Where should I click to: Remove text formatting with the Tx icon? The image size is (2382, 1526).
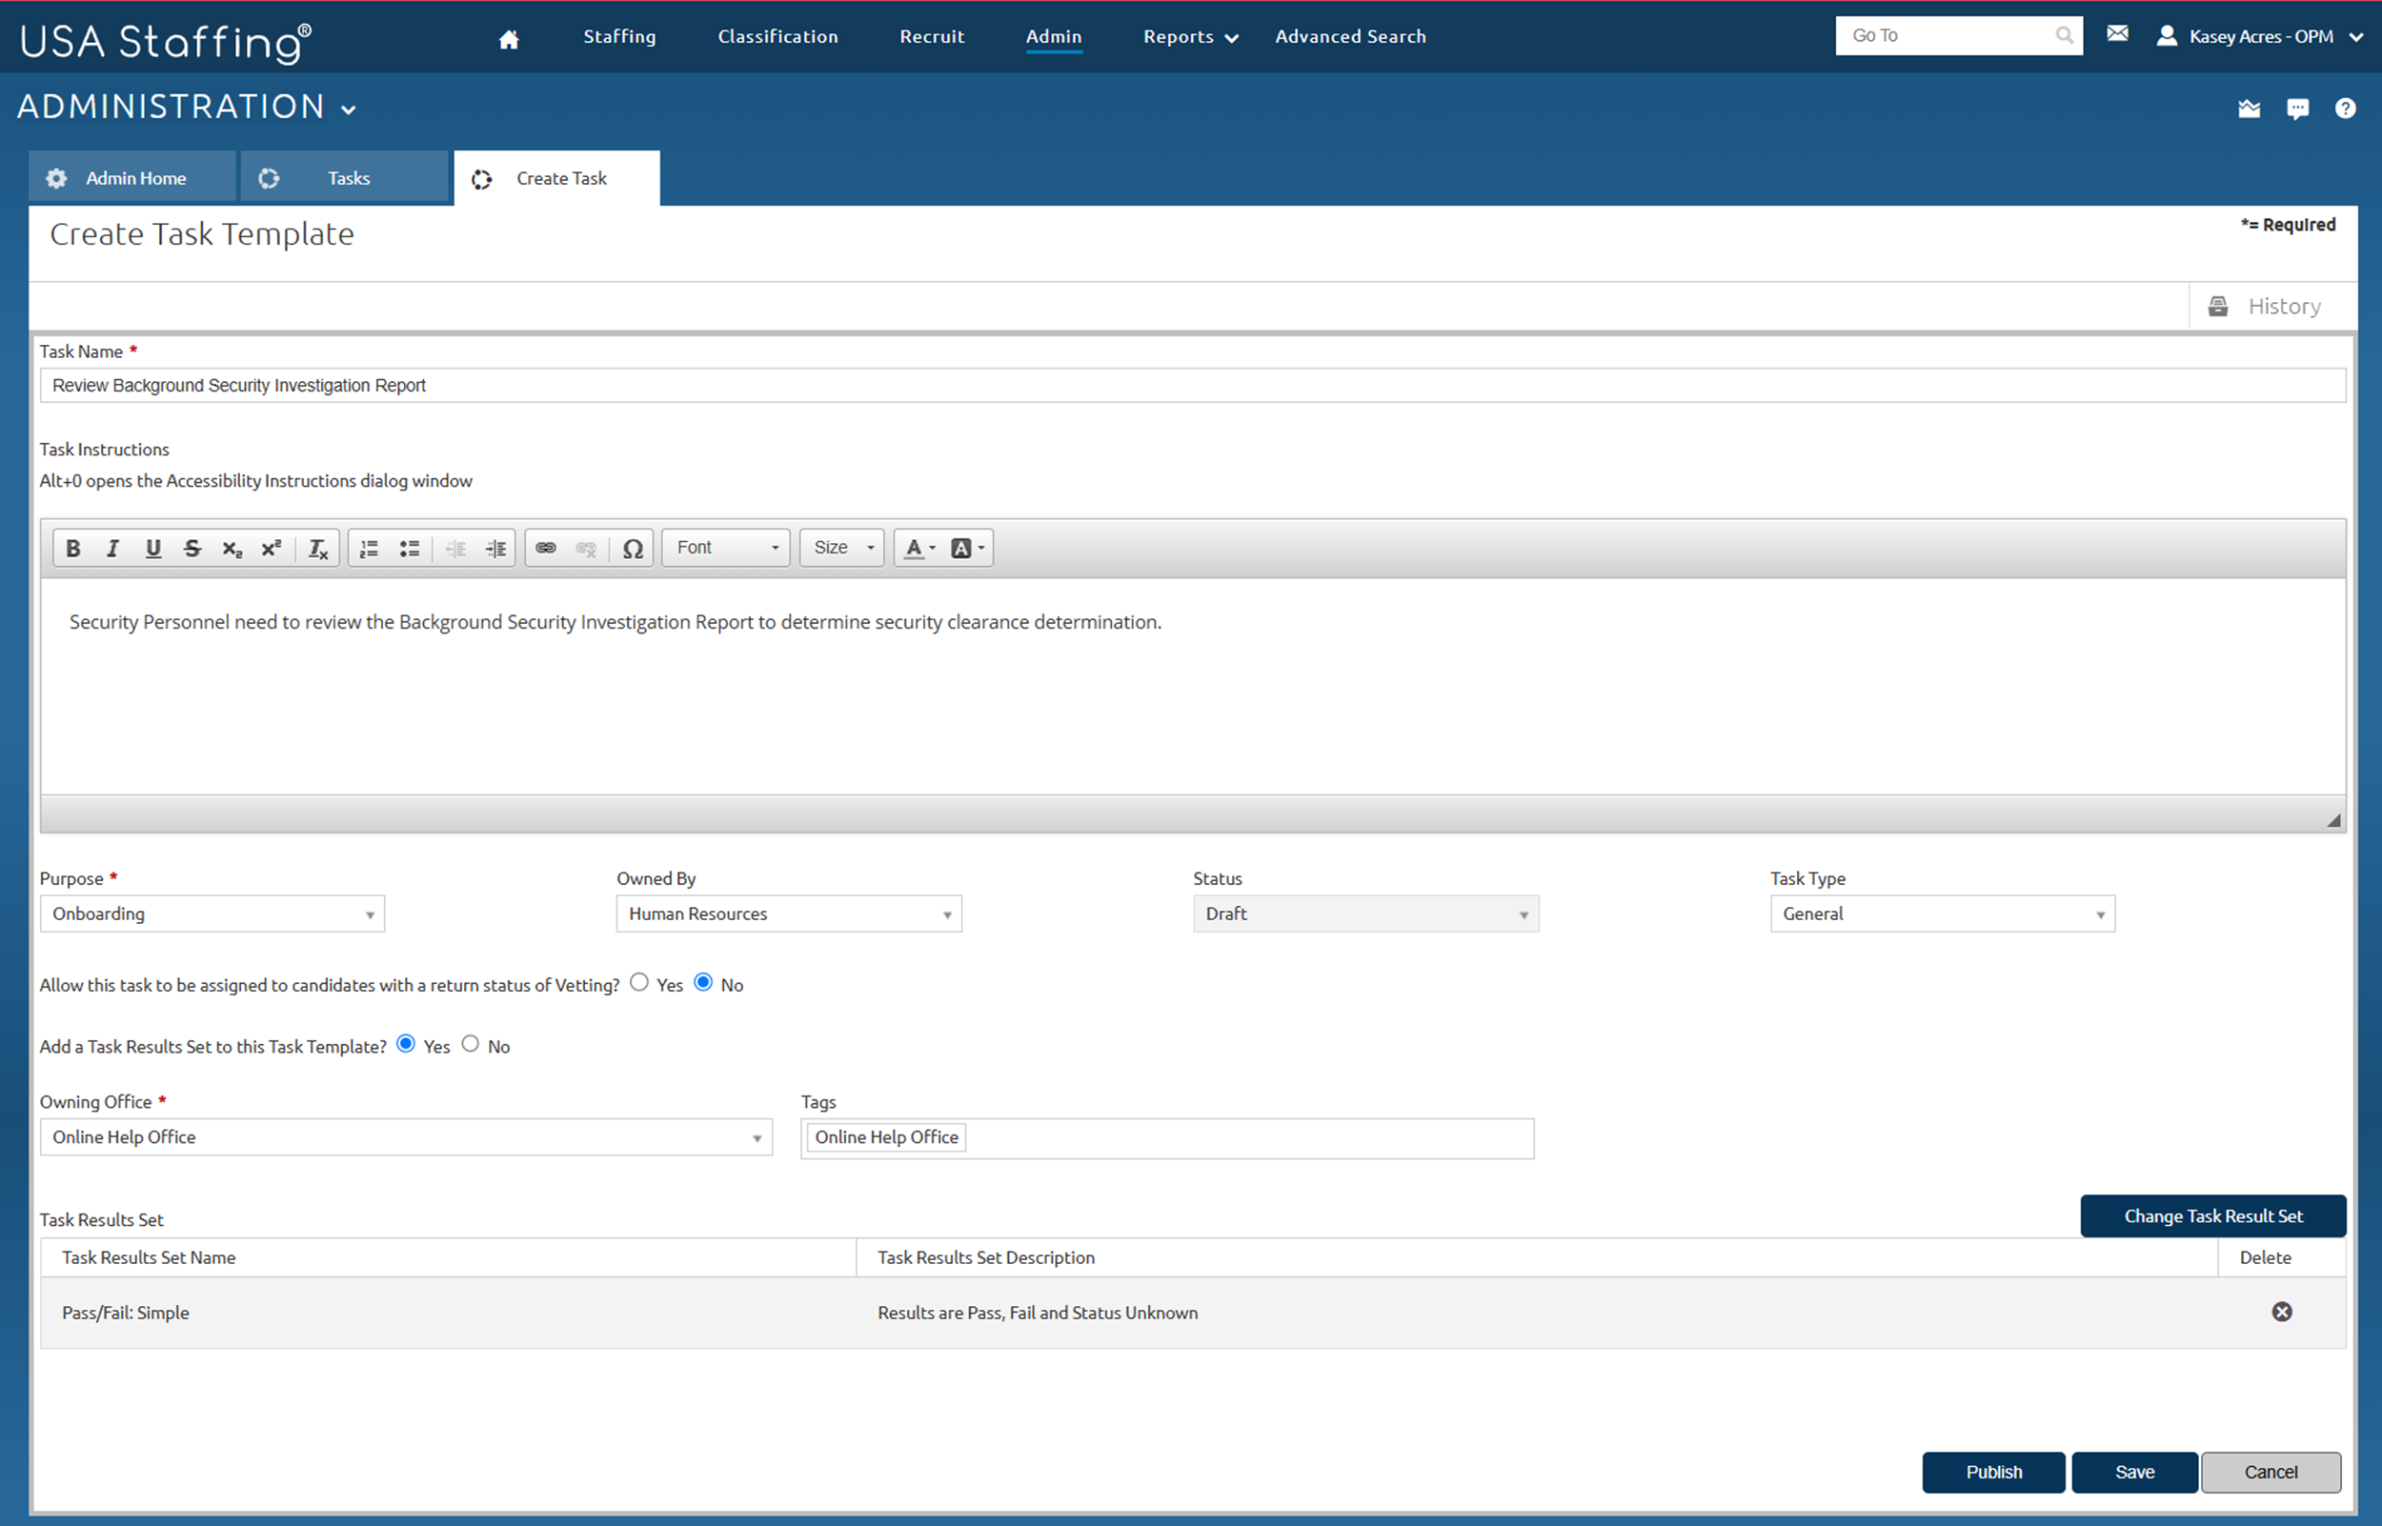tap(317, 547)
